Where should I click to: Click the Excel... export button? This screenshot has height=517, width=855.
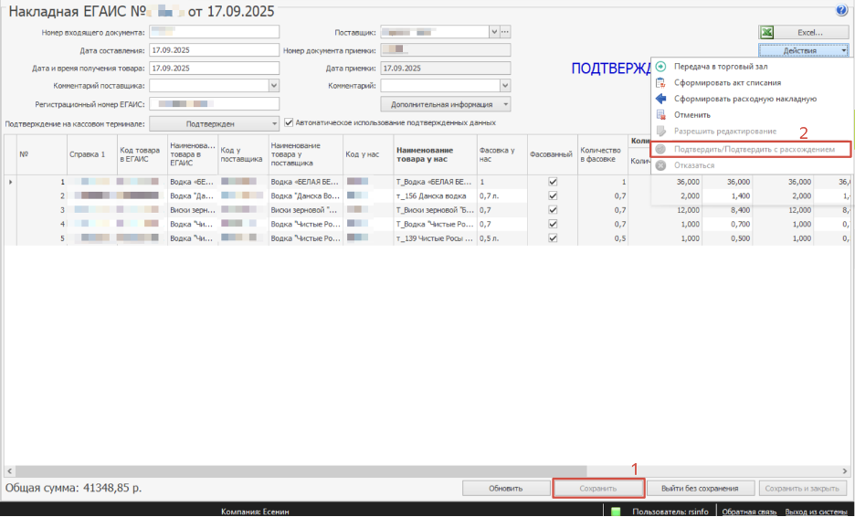pos(804,32)
